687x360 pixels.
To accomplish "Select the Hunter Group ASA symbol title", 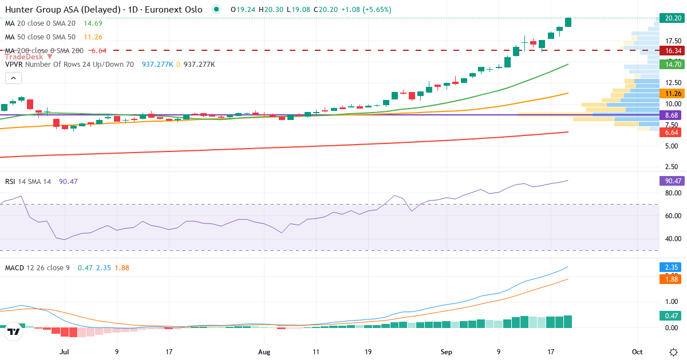I will (x=103, y=10).
